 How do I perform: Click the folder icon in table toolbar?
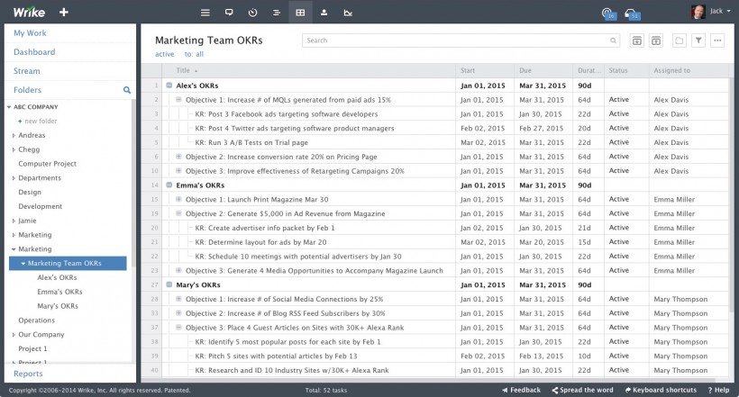point(680,41)
